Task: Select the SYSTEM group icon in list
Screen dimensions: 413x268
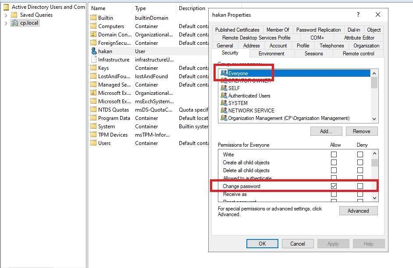Action: tap(224, 103)
